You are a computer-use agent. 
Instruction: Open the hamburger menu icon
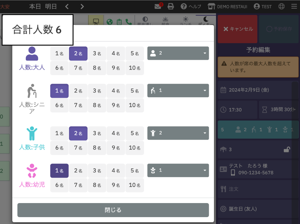click(294, 7)
